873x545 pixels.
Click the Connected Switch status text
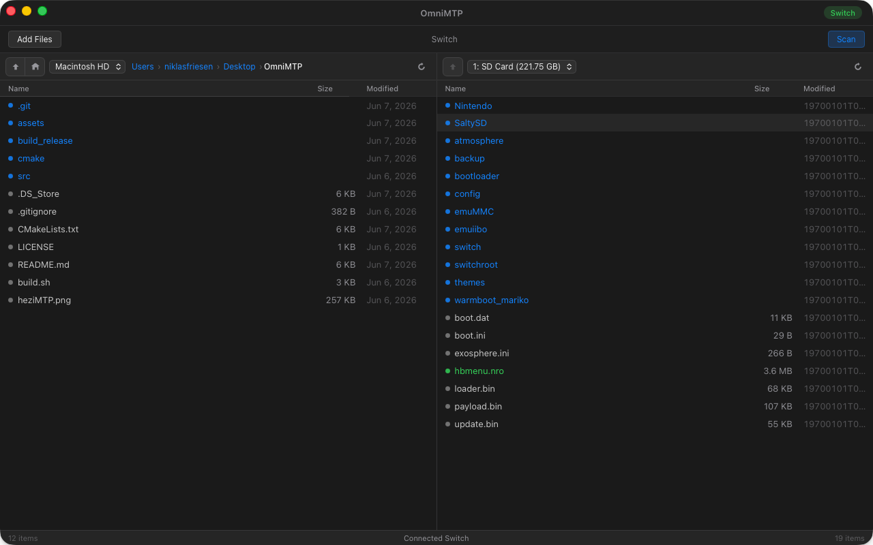(x=436, y=538)
